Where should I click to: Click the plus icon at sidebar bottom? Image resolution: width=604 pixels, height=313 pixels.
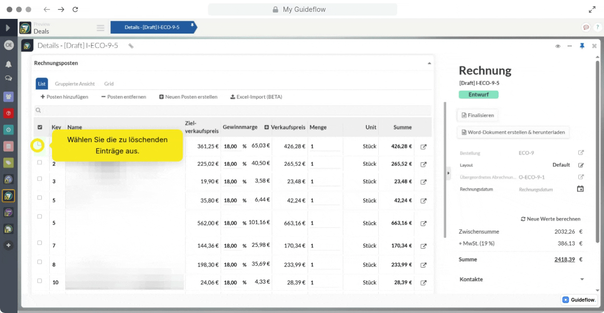pyautogui.click(x=9, y=245)
